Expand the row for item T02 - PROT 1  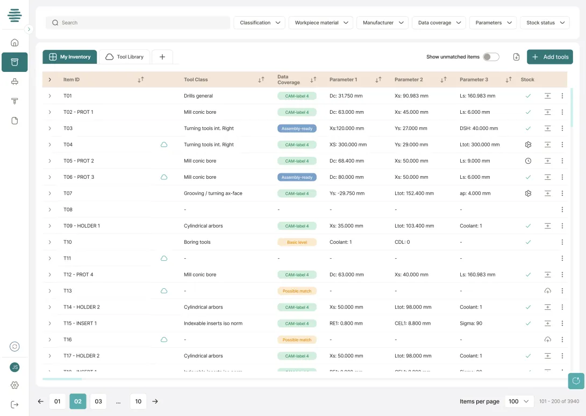[49, 112]
